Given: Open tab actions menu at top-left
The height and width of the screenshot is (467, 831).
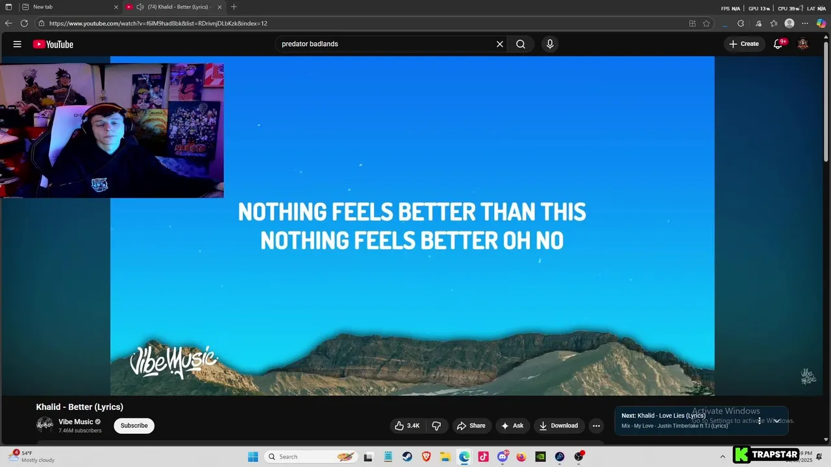Looking at the screenshot, I should point(8,7).
